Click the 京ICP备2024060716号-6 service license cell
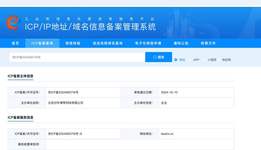This screenshot has width=261, height=150. (x=65, y=134)
